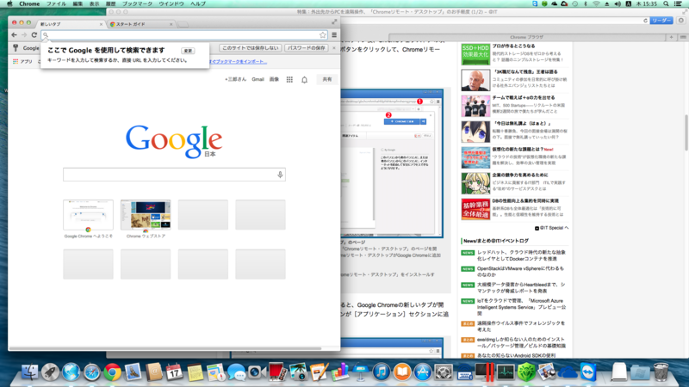The image size is (689, 387).
Task: Start voice search with the microphone icon
Action: coord(280,175)
